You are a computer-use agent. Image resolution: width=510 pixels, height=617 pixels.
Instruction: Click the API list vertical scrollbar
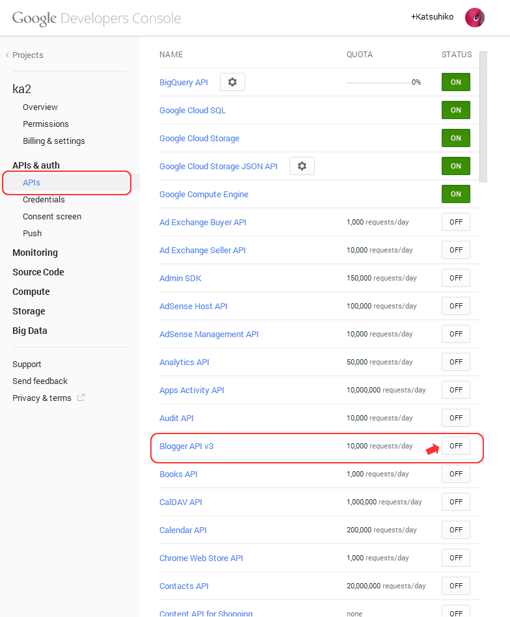click(483, 117)
